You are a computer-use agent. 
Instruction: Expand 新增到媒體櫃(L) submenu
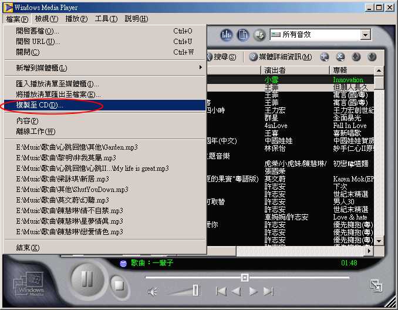(105, 68)
